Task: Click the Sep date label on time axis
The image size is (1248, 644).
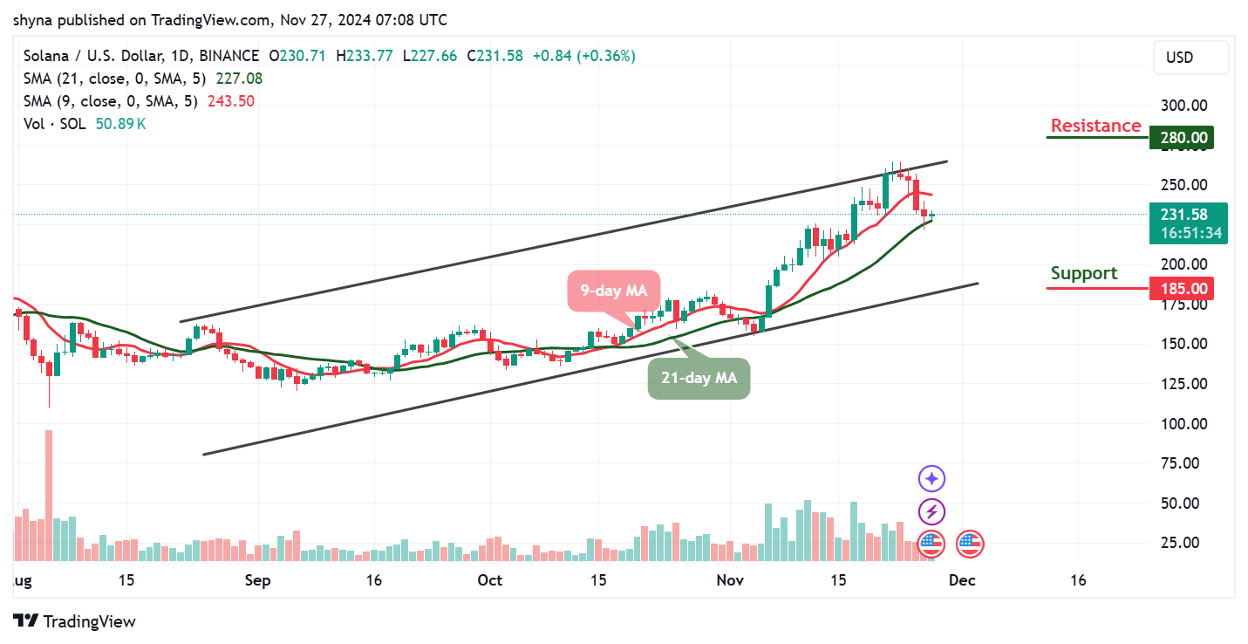Action: tap(258, 580)
